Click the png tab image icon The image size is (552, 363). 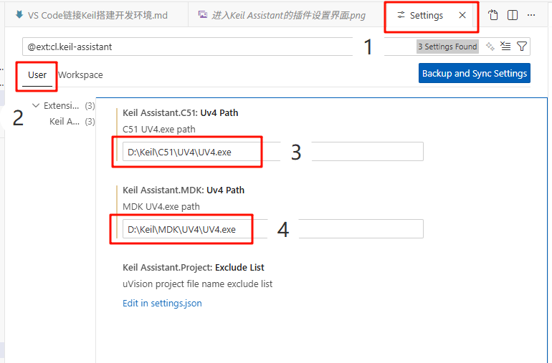coord(202,15)
